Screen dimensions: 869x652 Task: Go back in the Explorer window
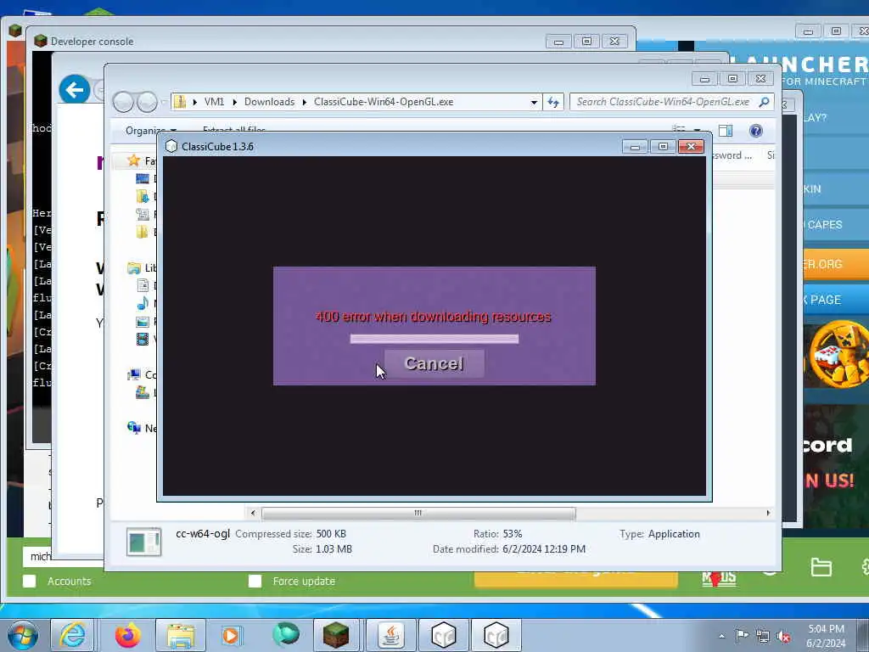pos(123,102)
